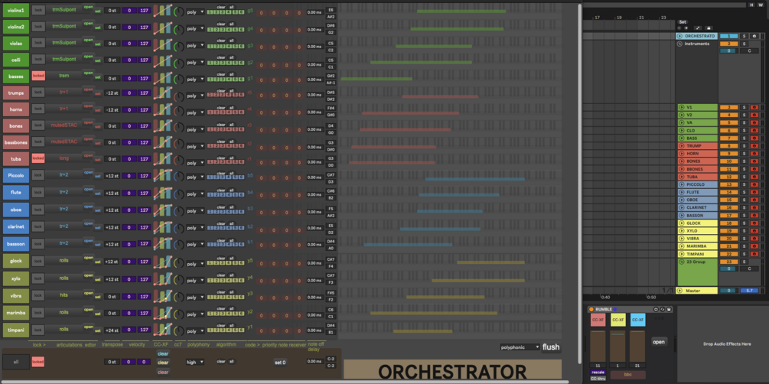769x384 pixels.
Task: Click RUMBLE show/hide parameters icon
Action: [x=656, y=310]
